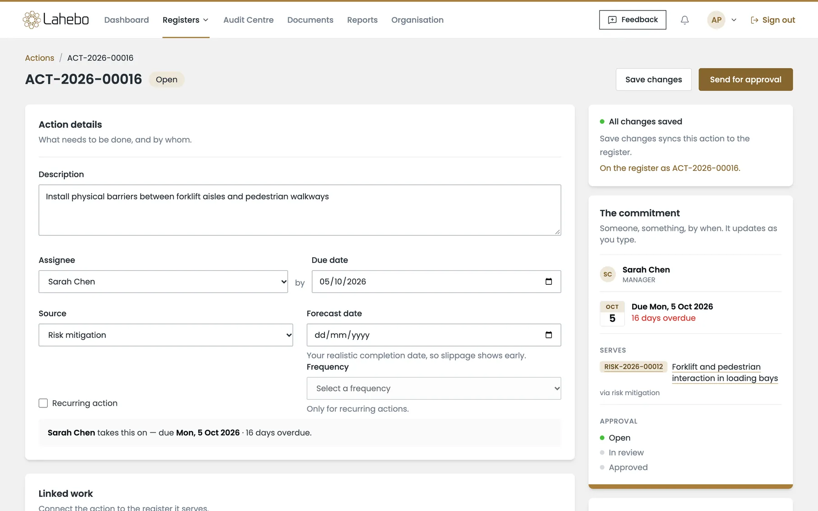The image size is (818, 511).
Task: Click the Save changes button
Action: pos(653,79)
